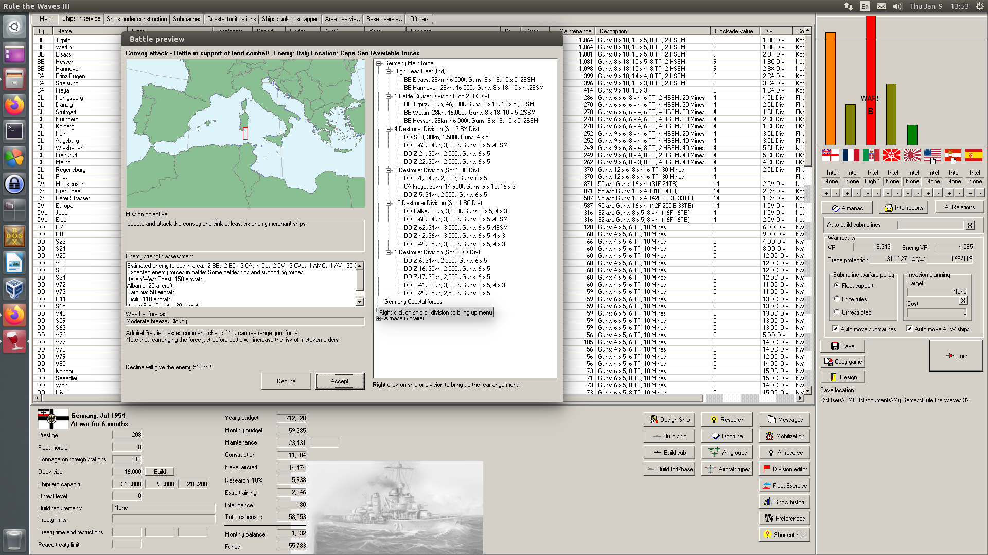988x555 pixels.
Task: Open Ships sunk or scrapped tab
Action: pyautogui.click(x=291, y=19)
